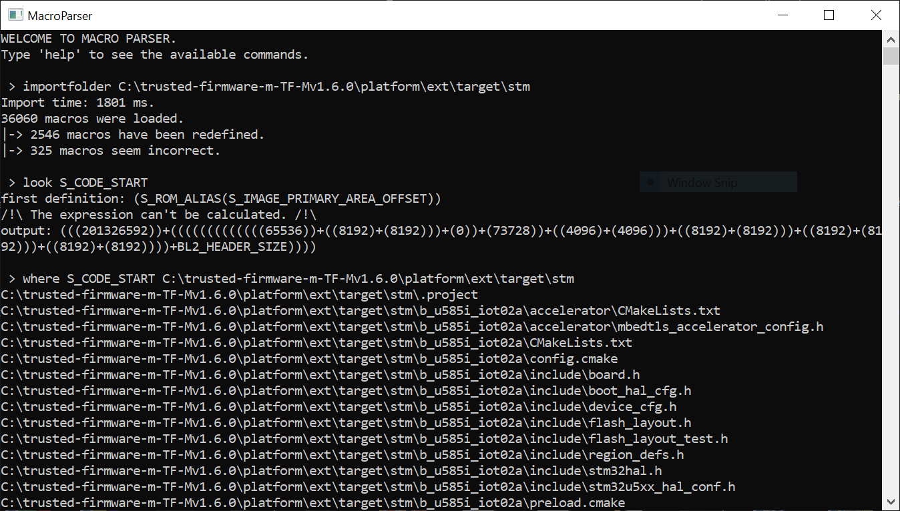
Task: Click the include\flash_layout.h path
Action: (346, 423)
